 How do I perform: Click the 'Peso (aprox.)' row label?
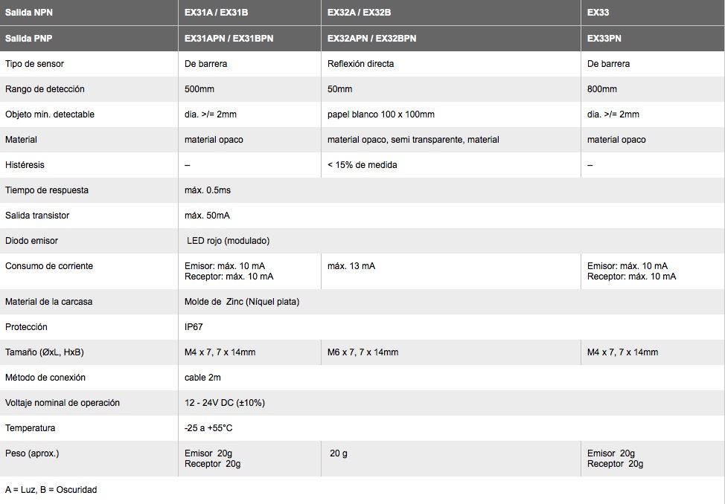(32, 453)
